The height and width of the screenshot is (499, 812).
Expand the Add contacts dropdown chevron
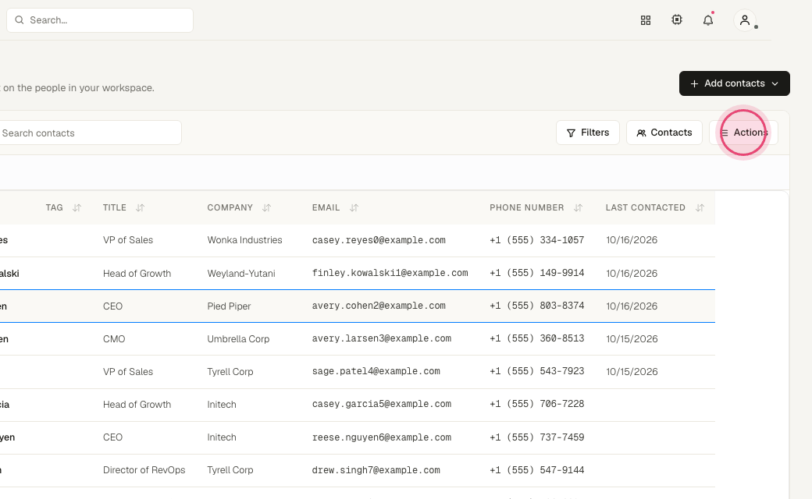(x=775, y=83)
